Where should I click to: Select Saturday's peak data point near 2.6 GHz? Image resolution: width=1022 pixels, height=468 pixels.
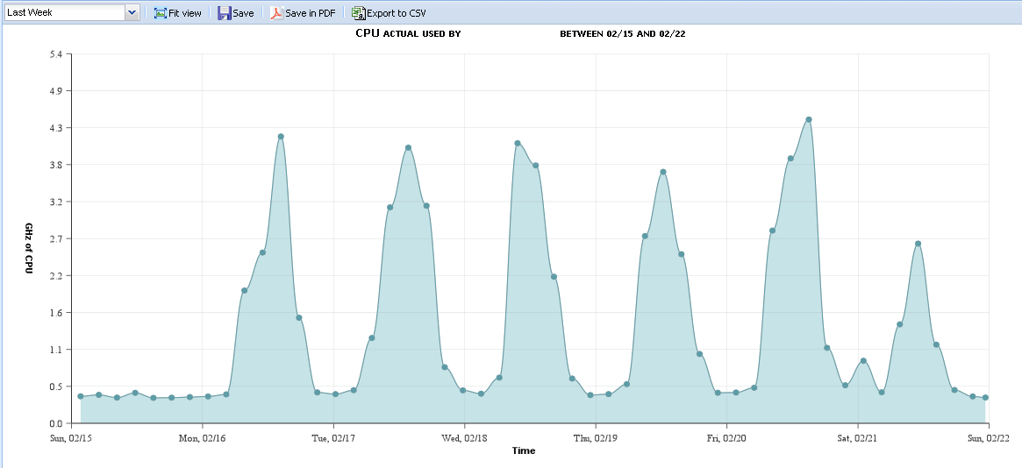[918, 244]
